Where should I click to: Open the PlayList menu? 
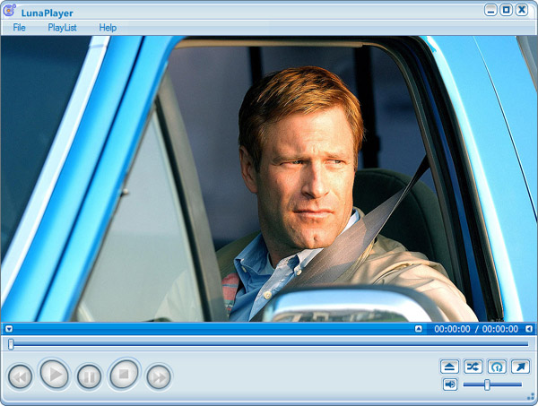point(62,28)
